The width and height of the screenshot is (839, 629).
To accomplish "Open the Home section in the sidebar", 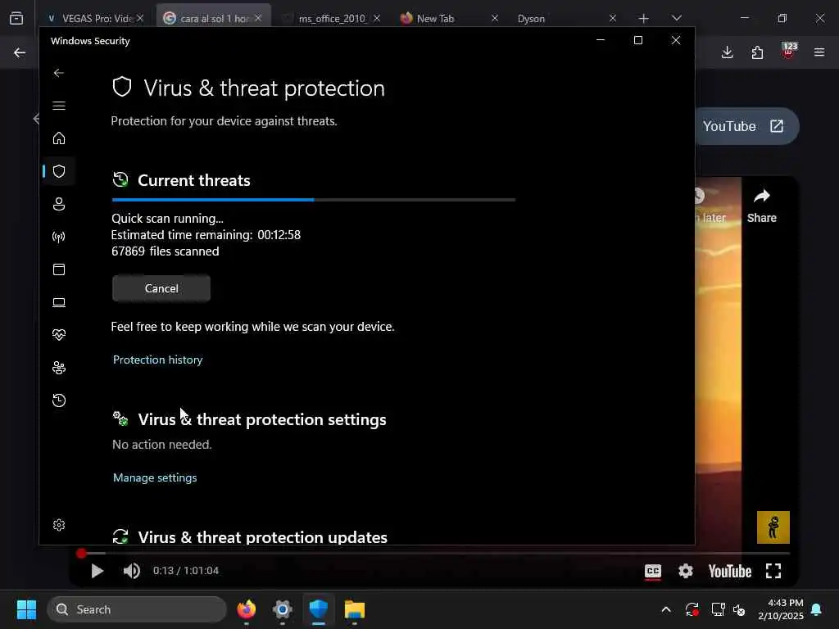I will click(x=59, y=138).
